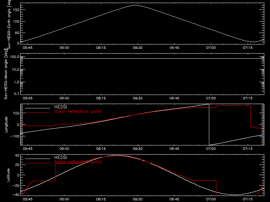Click the Sun-HESSI-Moon angle axis label
The image size is (270, 202).
point(6,74)
